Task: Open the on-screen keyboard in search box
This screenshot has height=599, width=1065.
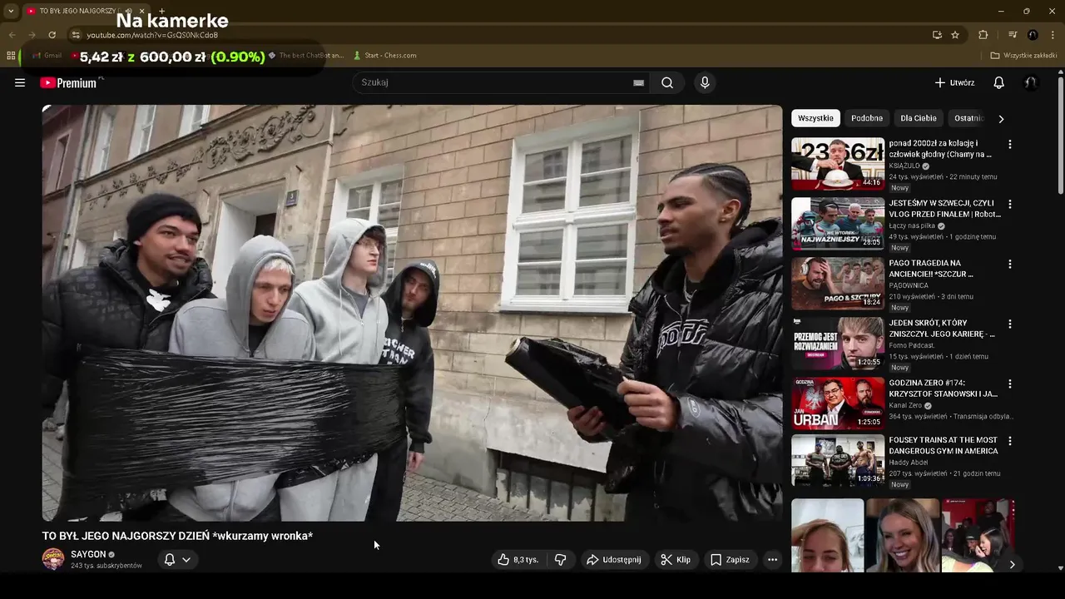Action: tap(638, 82)
